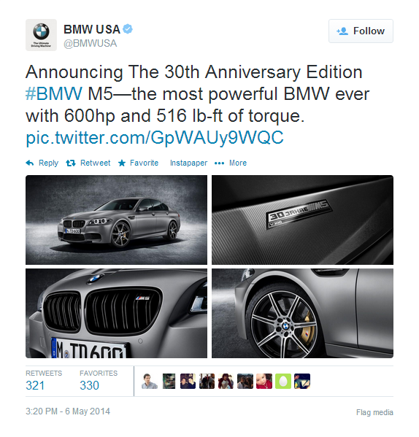Viewport: 419px width, 437px height.
Task: Click the BMW USA profile avatar
Action: pos(41,35)
